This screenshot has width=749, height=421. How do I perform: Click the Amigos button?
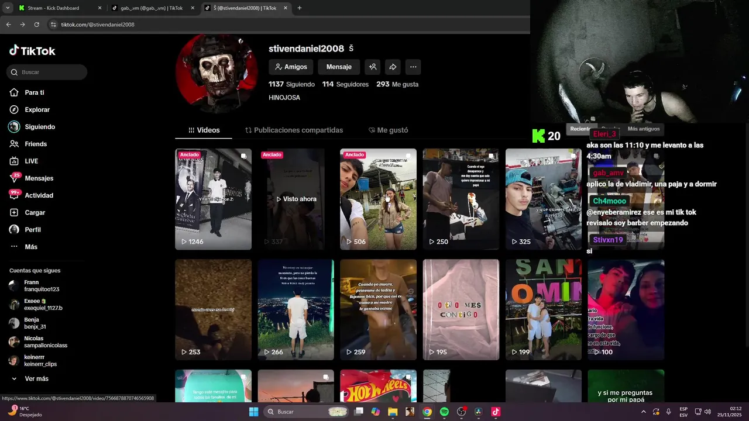coord(291,67)
